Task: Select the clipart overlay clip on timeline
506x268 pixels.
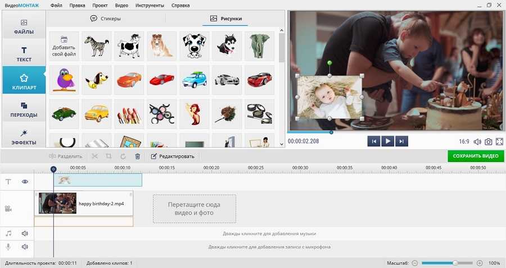Action: (x=98, y=180)
